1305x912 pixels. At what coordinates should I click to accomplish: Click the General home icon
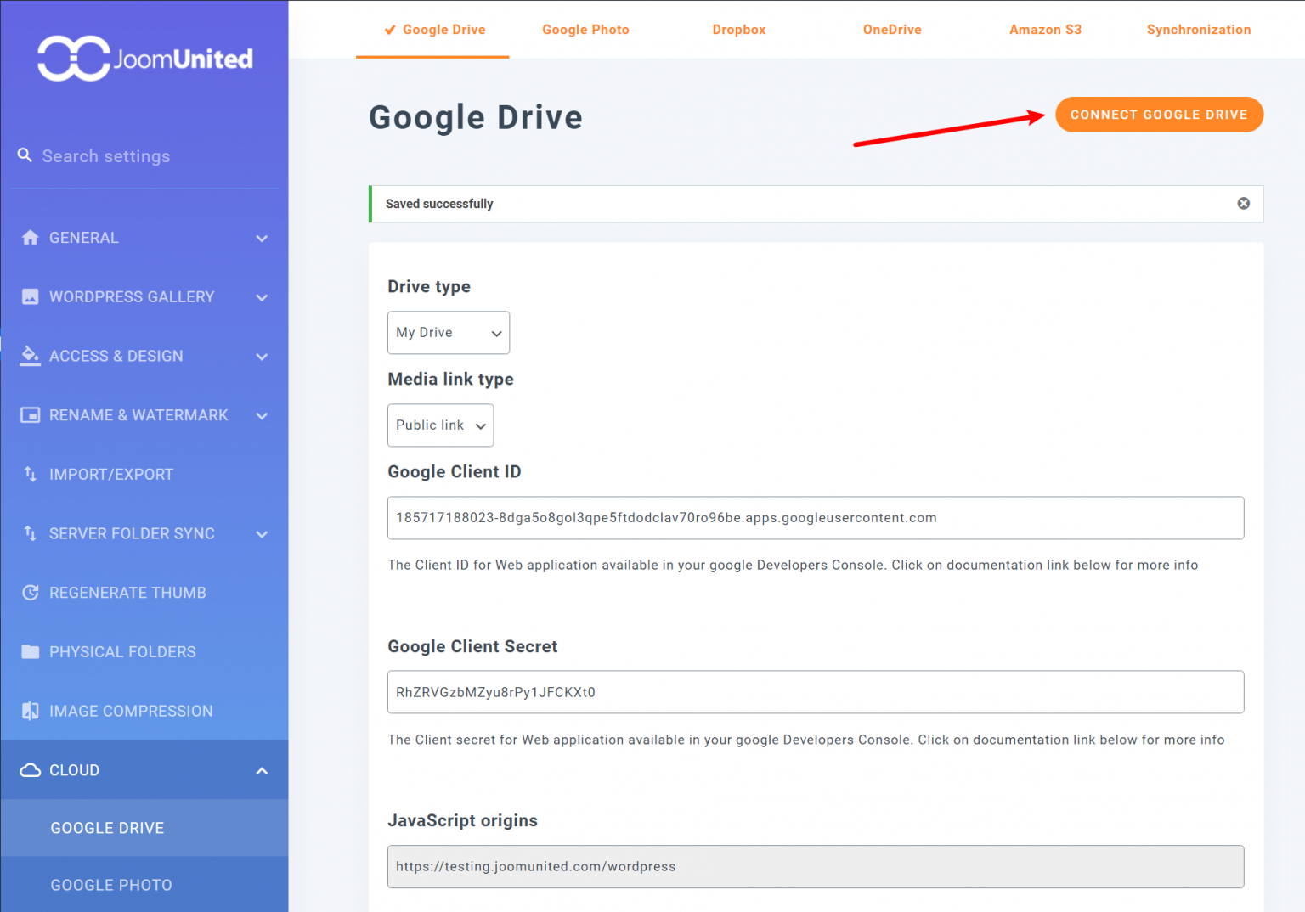click(x=31, y=238)
